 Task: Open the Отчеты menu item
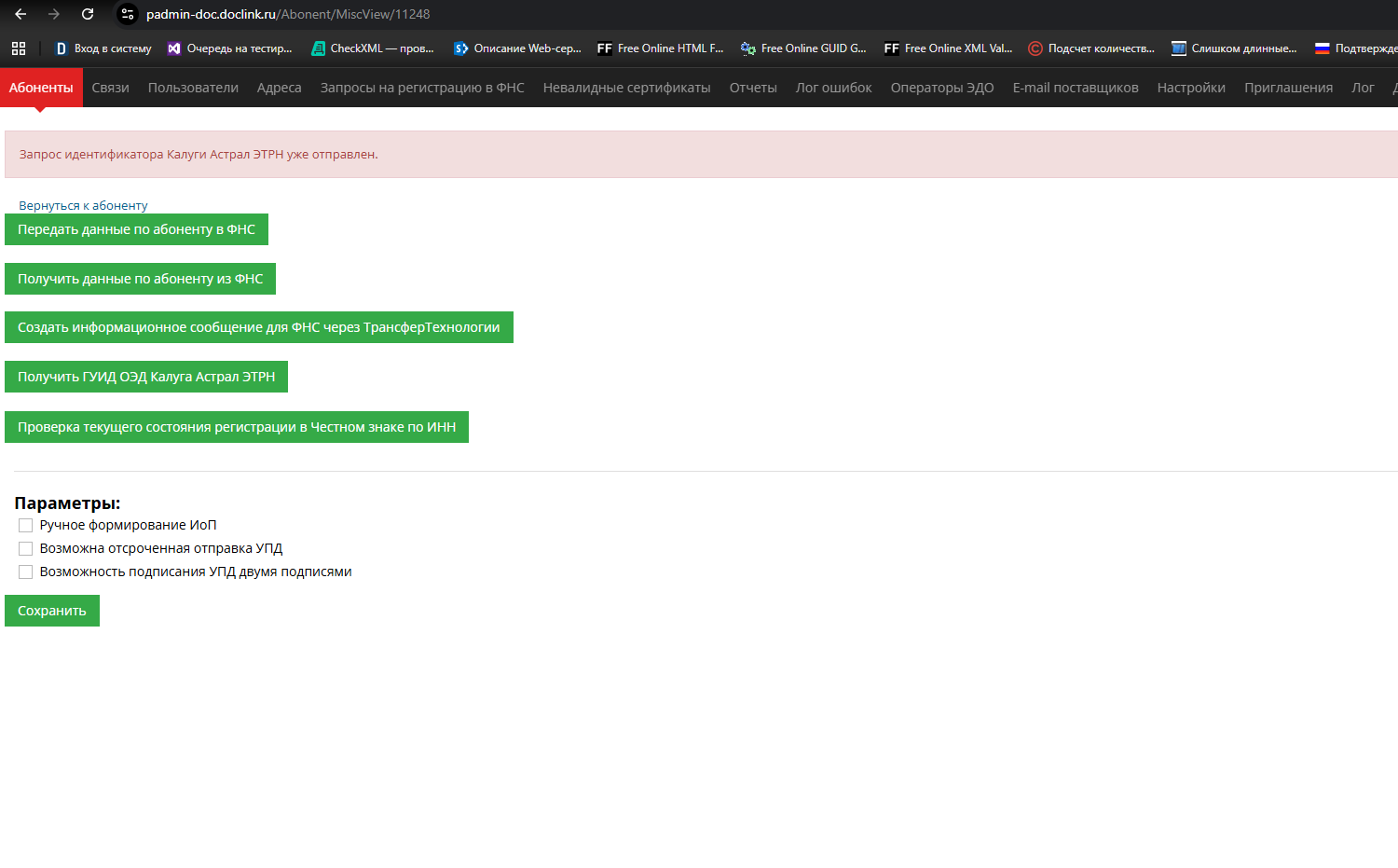(753, 88)
